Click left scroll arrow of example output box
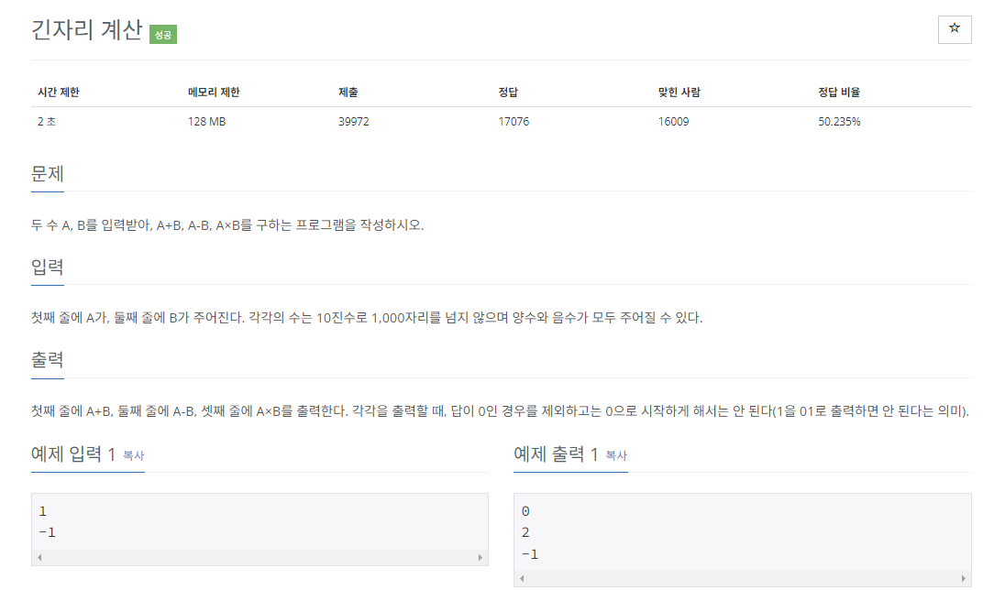This screenshot has height=590, width=1005. point(522,578)
